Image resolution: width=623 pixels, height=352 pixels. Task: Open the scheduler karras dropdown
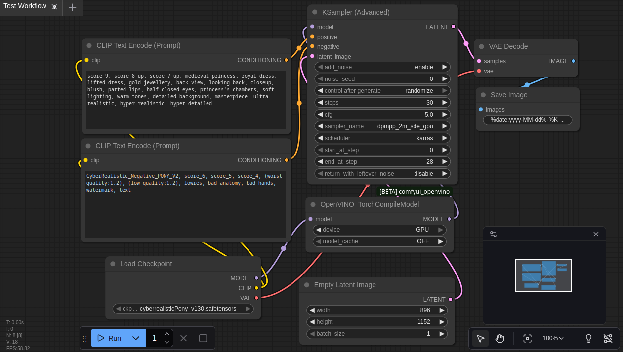pyautogui.click(x=382, y=138)
